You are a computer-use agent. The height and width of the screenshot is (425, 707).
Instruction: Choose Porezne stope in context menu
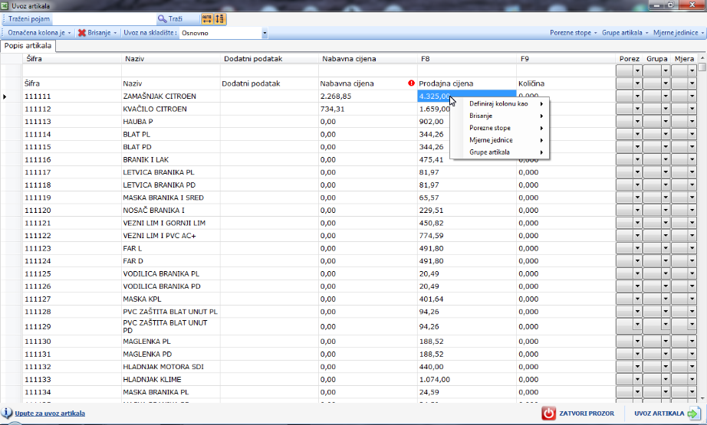tap(500, 128)
